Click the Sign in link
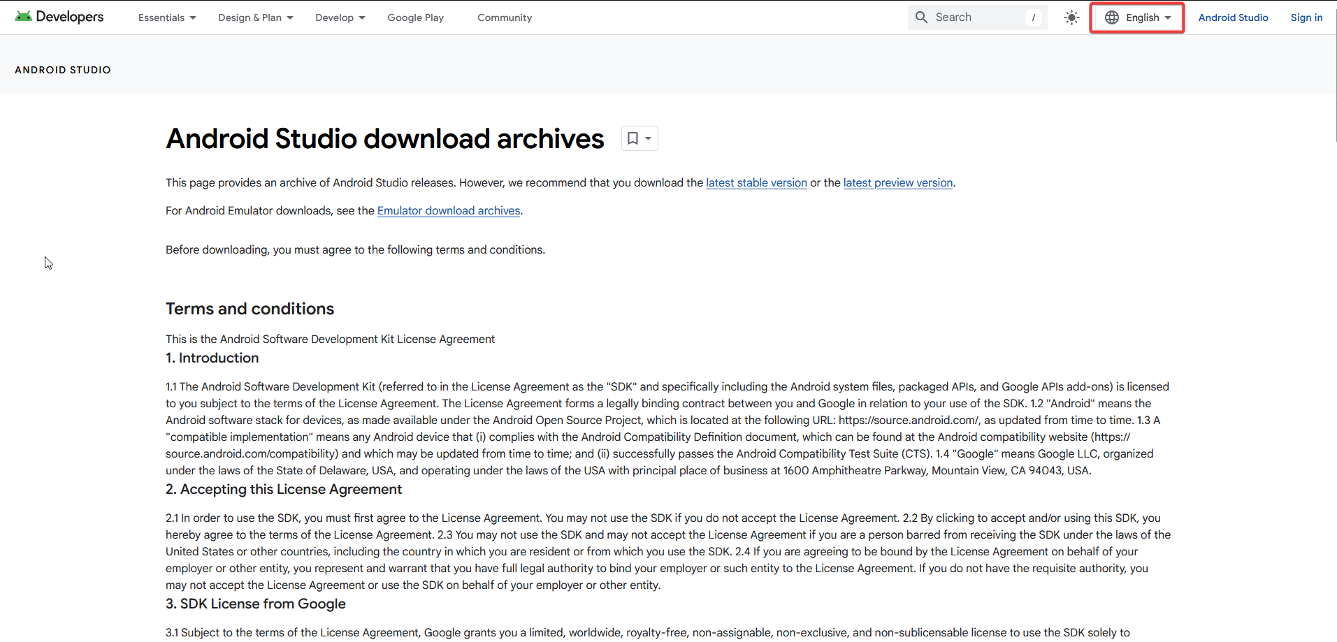This screenshot has width=1337, height=642. click(x=1306, y=17)
